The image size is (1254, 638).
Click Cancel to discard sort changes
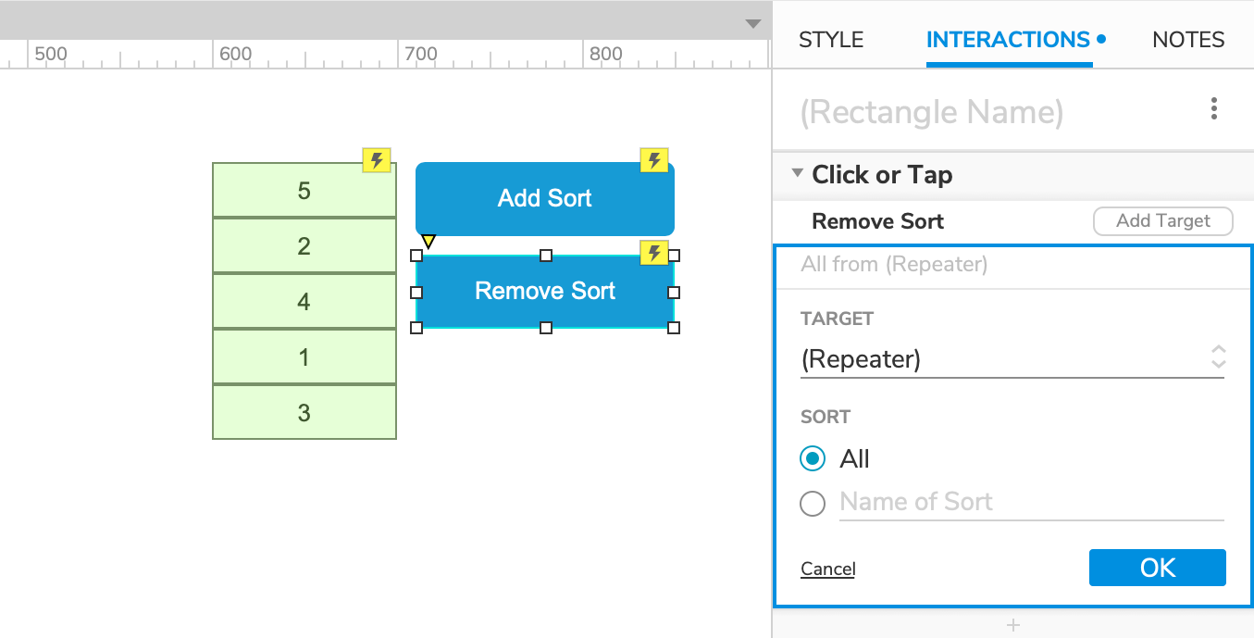pyautogui.click(x=827, y=568)
